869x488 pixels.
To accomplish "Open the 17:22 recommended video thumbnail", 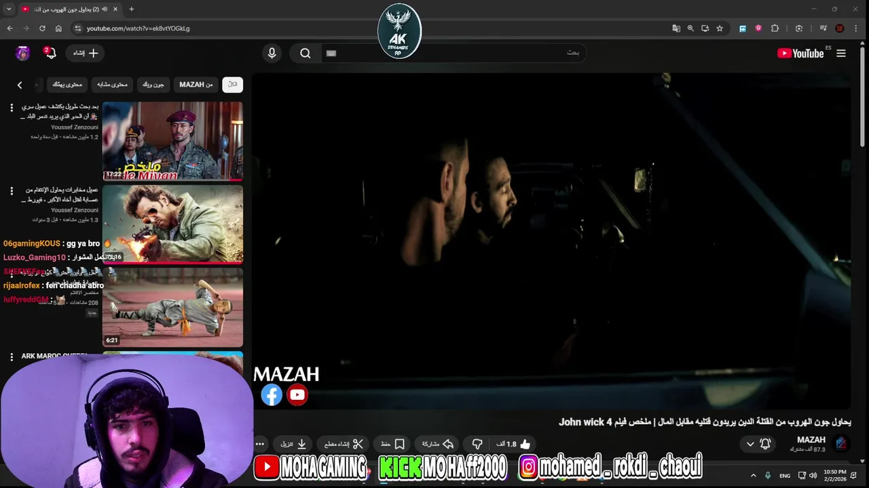I will [x=172, y=141].
